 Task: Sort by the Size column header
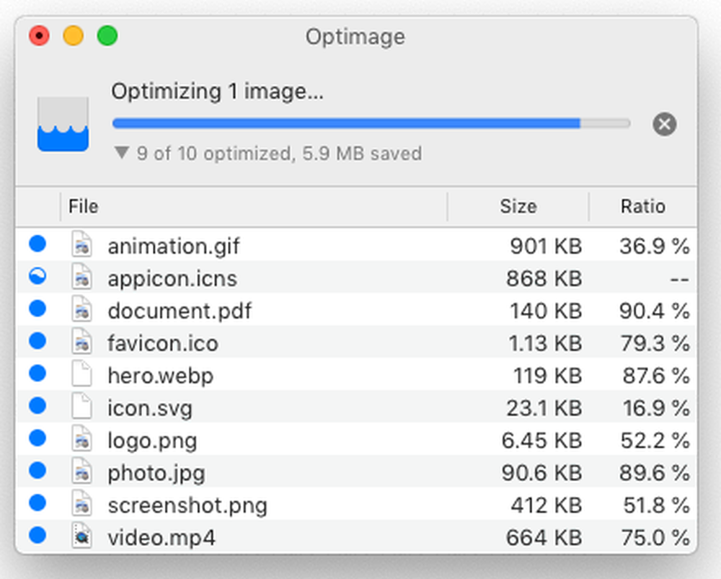[518, 207]
